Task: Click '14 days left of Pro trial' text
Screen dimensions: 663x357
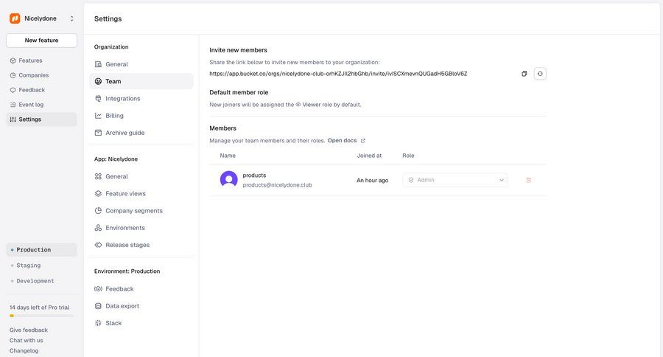Action: click(39, 308)
